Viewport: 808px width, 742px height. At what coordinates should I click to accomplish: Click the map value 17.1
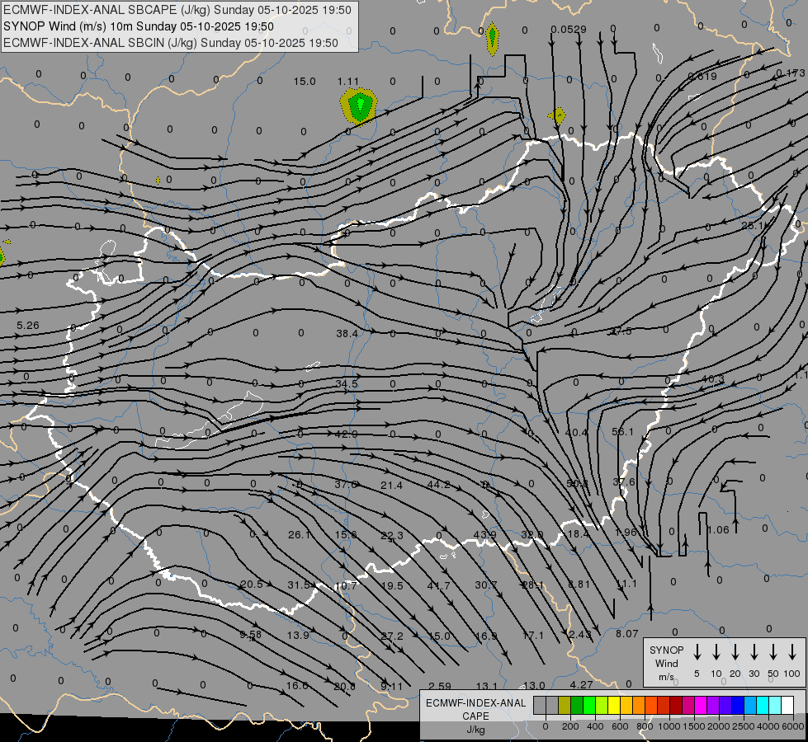tap(533, 636)
